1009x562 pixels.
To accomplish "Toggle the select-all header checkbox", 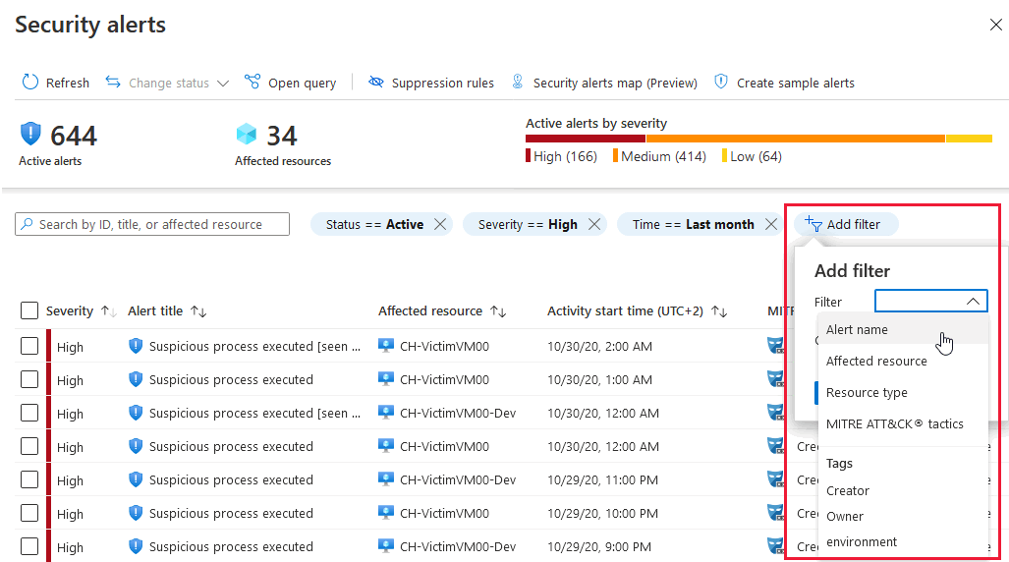I will [x=29, y=310].
